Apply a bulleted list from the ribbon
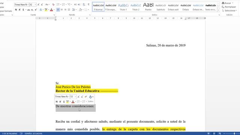Viewport: 240px width, 135px height. click(58, 4)
